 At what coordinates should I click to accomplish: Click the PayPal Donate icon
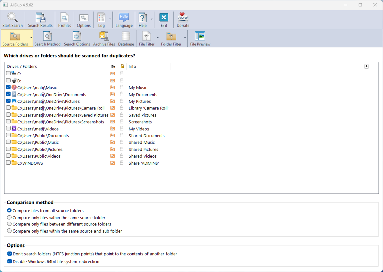(x=183, y=18)
